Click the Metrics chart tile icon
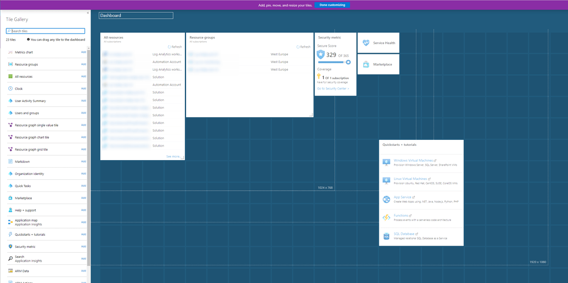This screenshot has width=568, height=283. click(x=10, y=52)
